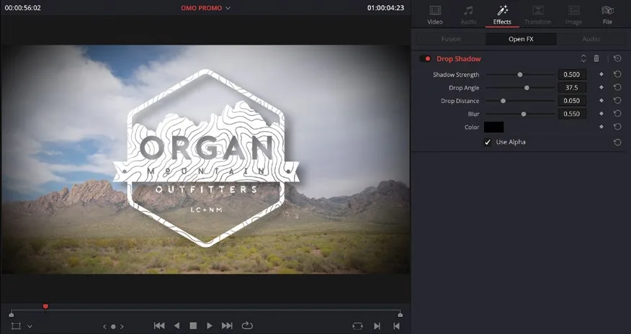
Task: Open the Transition inspector tab
Action: coord(537,14)
